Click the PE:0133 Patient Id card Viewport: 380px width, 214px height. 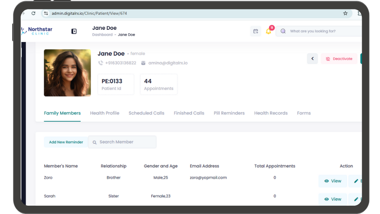[116, 84]
